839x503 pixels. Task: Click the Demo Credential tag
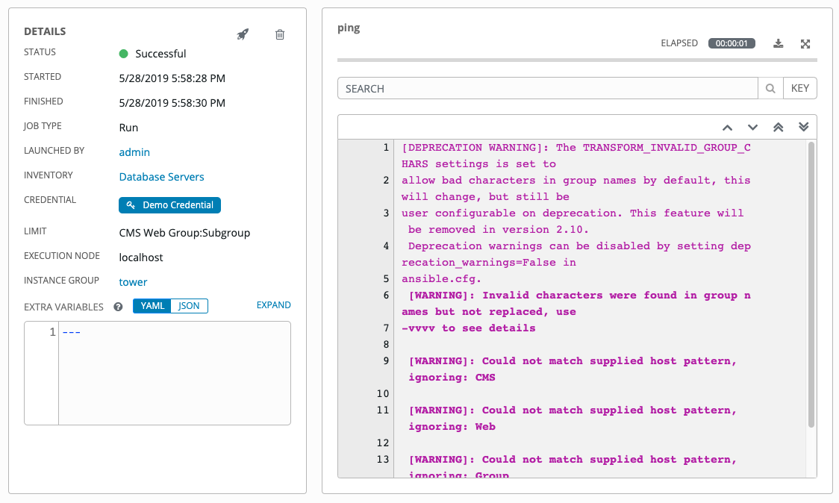tap(170, 205)
